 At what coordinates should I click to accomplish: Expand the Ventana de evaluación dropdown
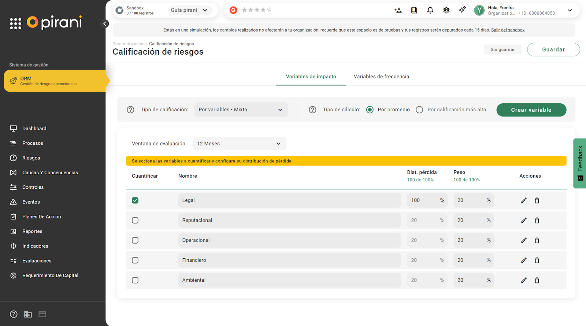(239, 144)
